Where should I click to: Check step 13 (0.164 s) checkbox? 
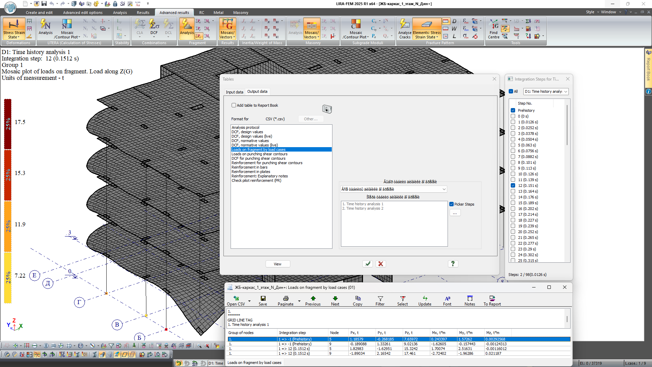(x=513, y=191)
